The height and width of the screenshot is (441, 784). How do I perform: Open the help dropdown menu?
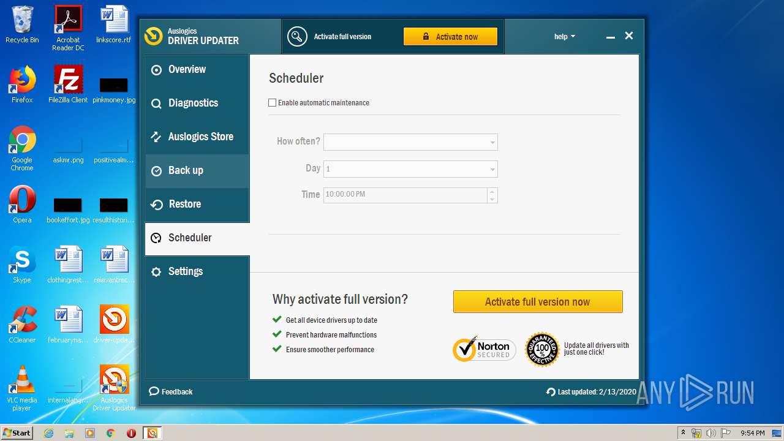[x=565, y=37]
